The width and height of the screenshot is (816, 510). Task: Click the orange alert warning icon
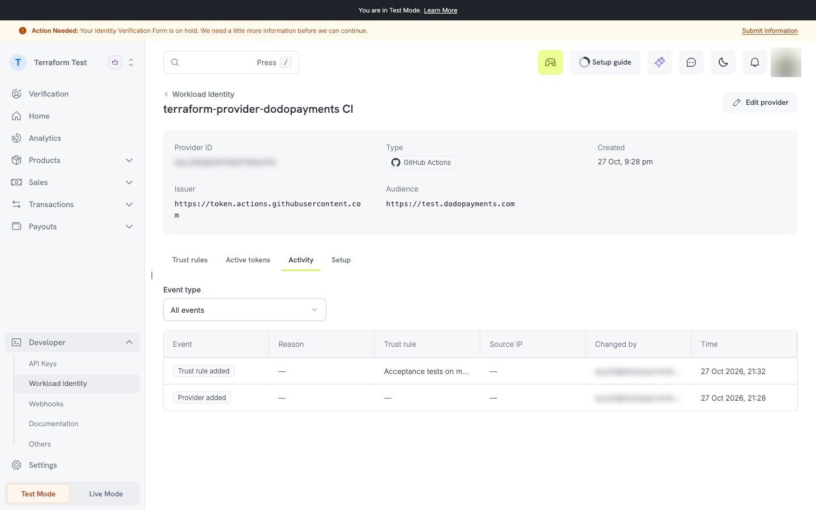pyautogui.click(x=23, y=31)
